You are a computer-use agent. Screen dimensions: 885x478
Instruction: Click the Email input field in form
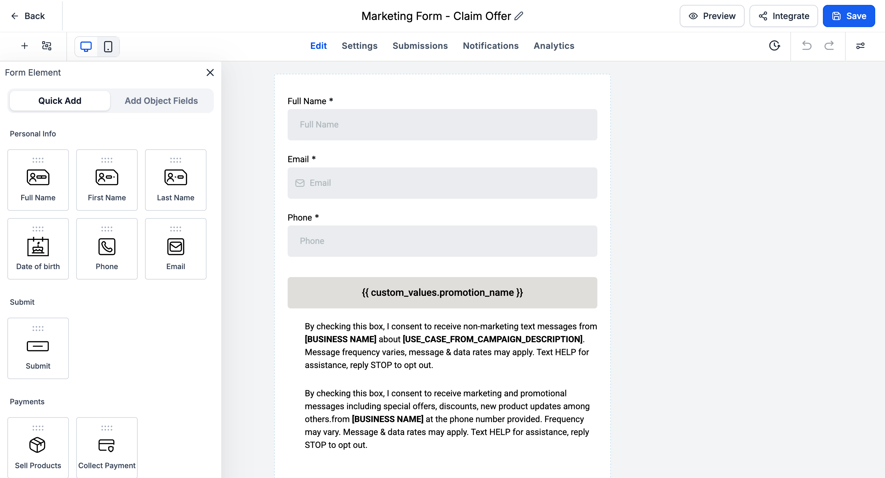(x=442, y=183)
